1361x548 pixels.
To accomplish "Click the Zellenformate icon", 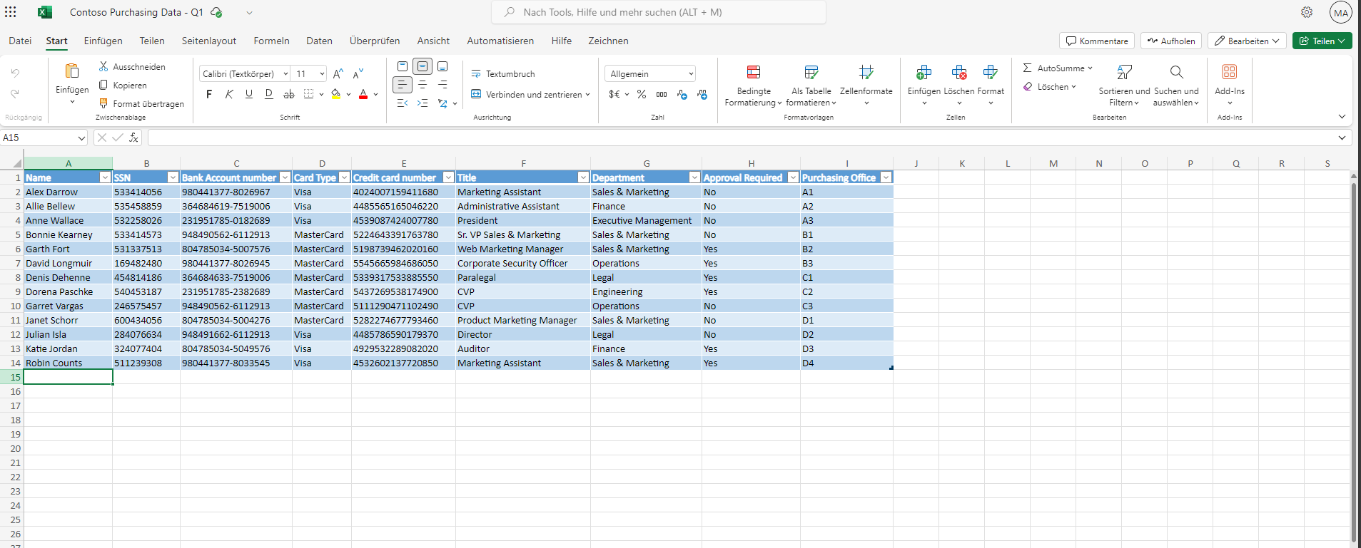I will click(x=866, y=73).
